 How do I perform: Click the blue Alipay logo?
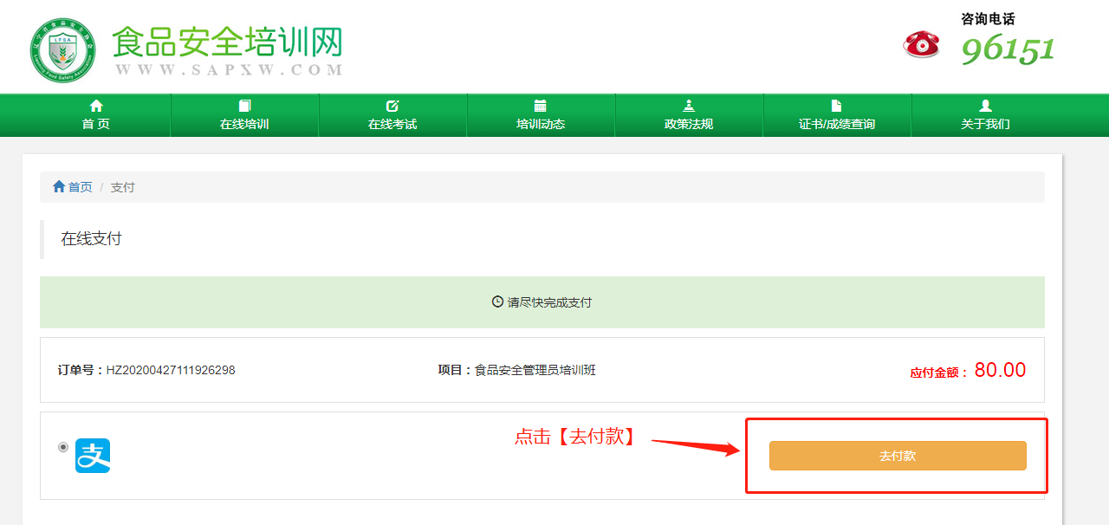pos(93,456)
